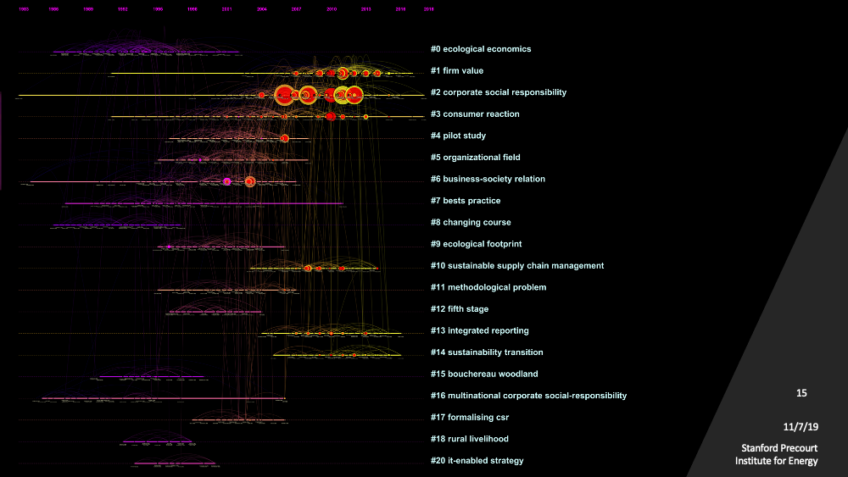Screen dimensions: 848x477
Task: Click the magenta node in business-society relation row
Action: point(227,181)
